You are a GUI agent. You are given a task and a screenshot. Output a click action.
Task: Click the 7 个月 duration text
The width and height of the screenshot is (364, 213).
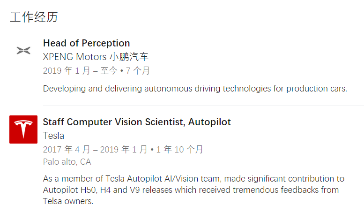[138, 71]
